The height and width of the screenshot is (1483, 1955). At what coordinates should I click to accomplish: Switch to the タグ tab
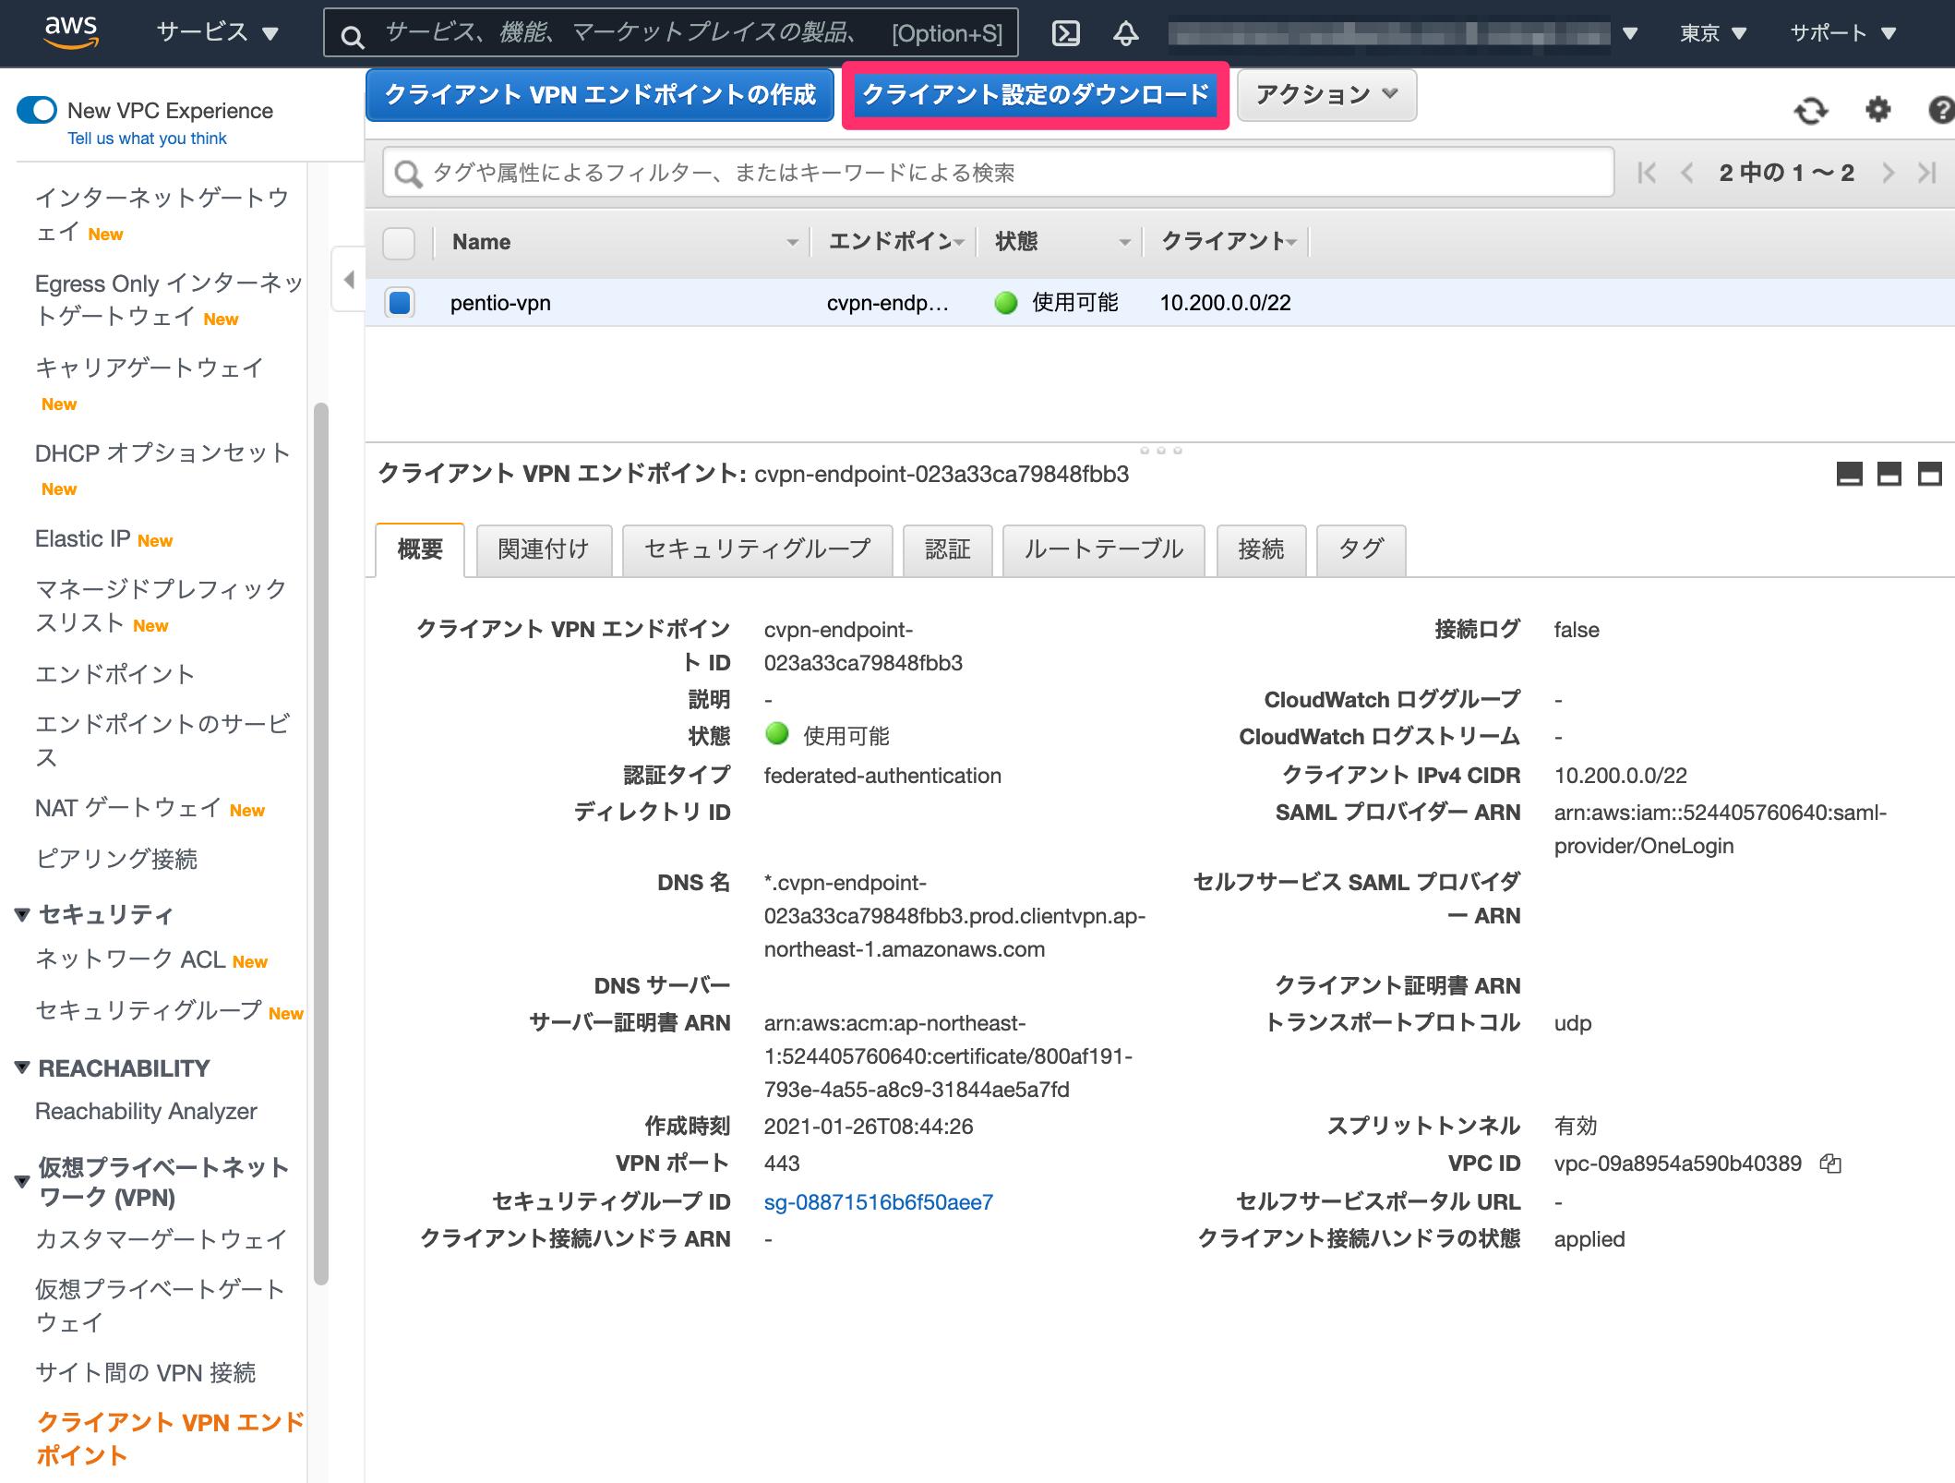(x=1361, y=550)
